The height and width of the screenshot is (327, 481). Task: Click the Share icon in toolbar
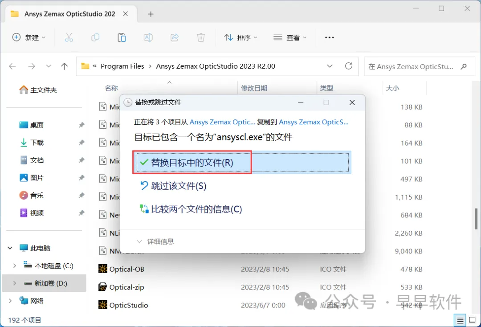coord(175,37)
